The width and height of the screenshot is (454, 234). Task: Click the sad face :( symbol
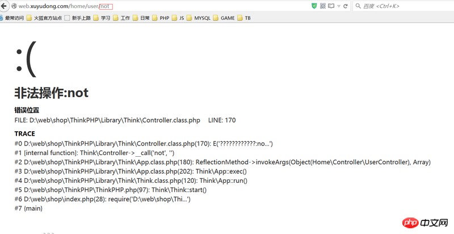click(x=26, y=60)
